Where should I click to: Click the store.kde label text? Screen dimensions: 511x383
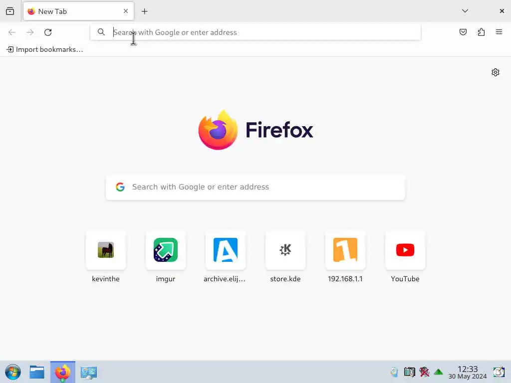point(285,279)
